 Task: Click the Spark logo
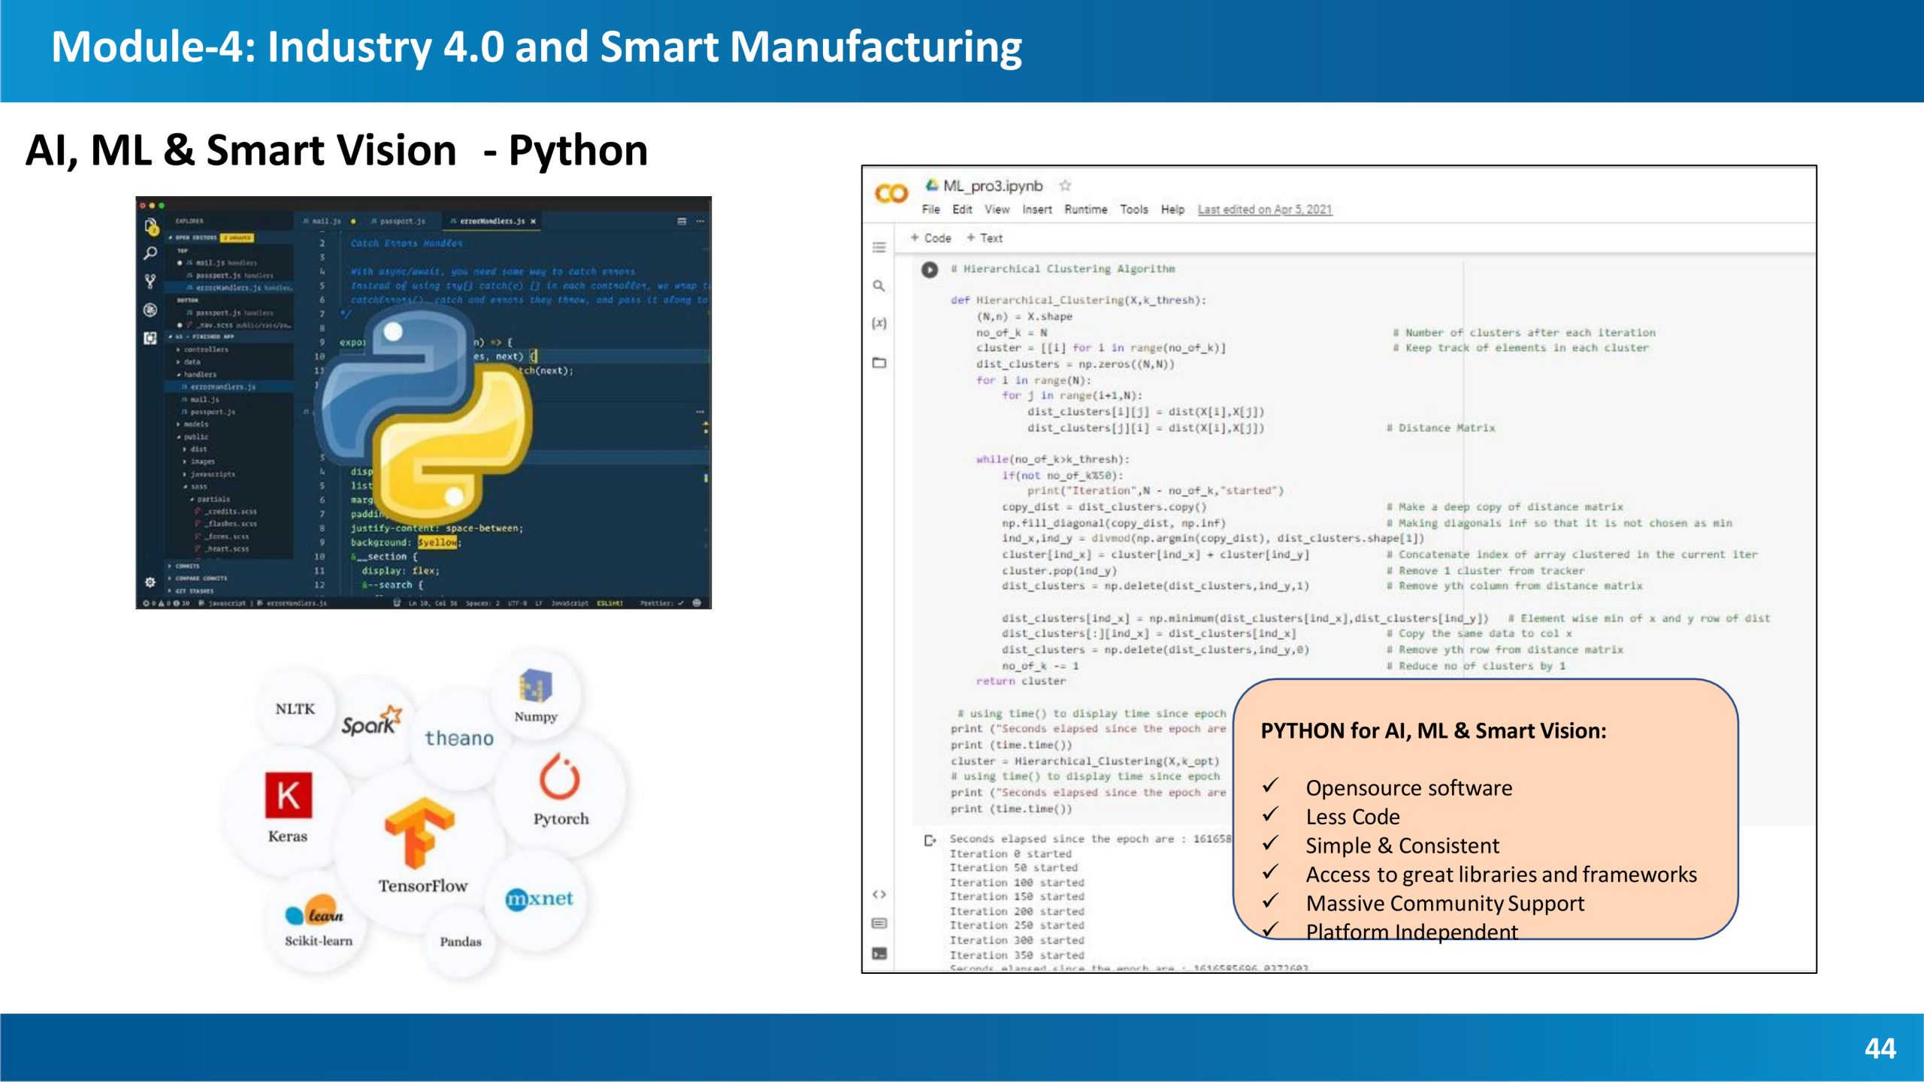371,721
